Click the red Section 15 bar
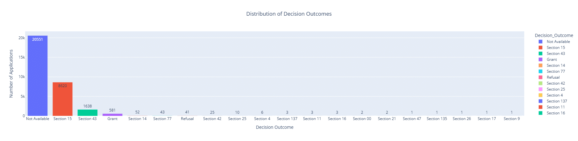This screenshot has height=141, width=578. (63, 99)
